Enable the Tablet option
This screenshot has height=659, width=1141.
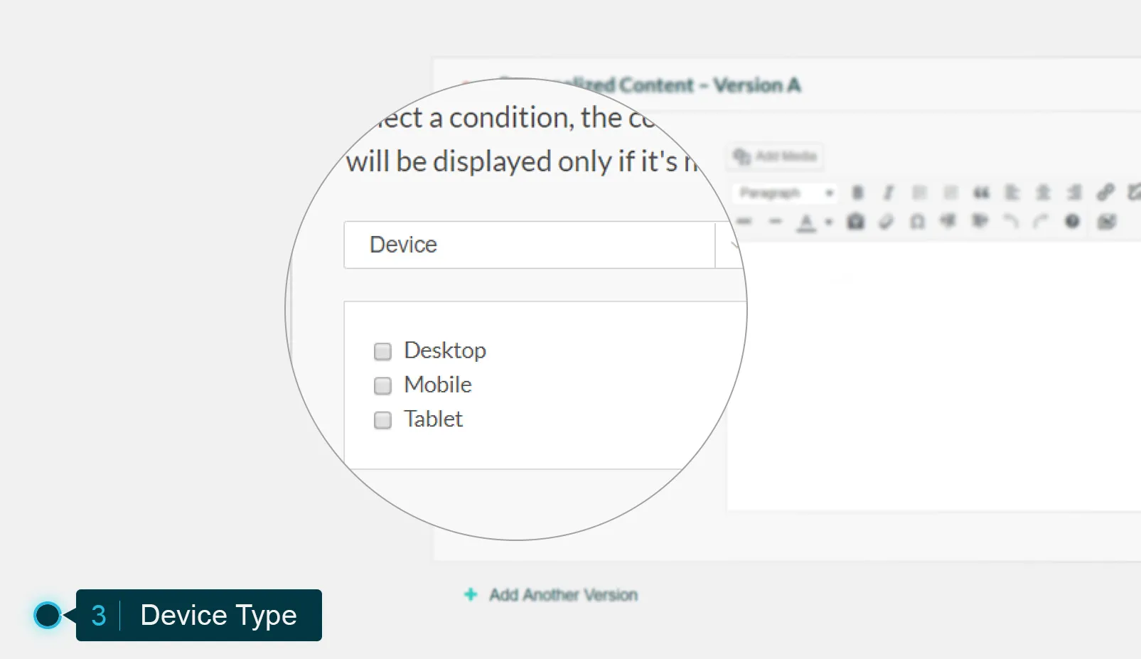[x=382, y=419]
